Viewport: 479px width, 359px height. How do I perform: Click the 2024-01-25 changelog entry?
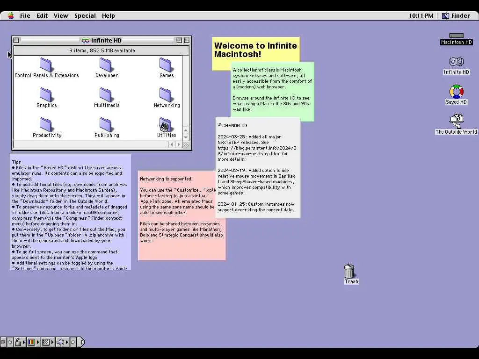[x=256, y=207]
